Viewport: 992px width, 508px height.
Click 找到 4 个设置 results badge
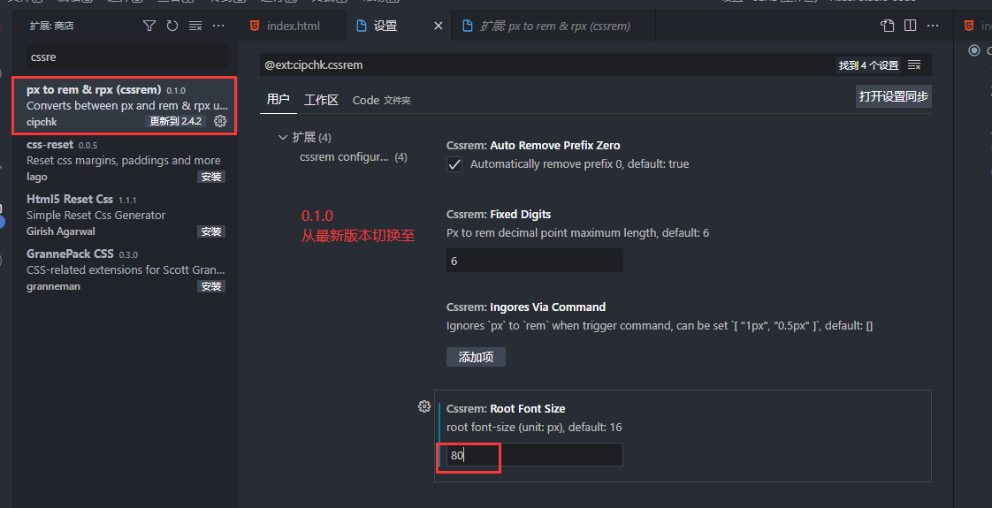click(868, 65)
